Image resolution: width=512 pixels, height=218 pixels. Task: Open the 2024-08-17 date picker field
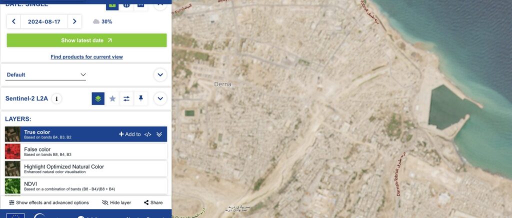click(44, 21)
